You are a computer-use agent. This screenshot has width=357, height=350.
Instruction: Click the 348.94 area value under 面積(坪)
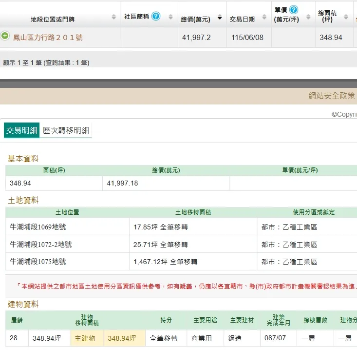coord(20,183)
